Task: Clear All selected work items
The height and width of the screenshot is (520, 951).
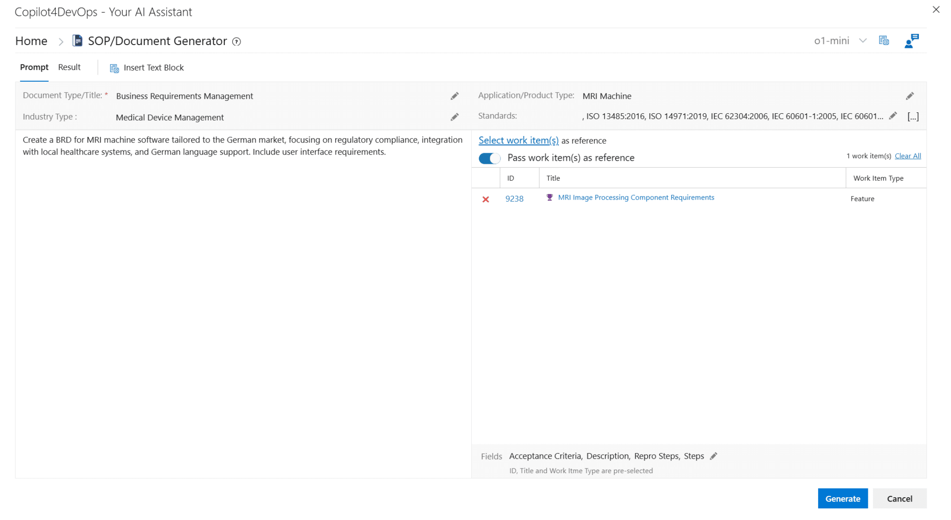Action: click(908, 156)
